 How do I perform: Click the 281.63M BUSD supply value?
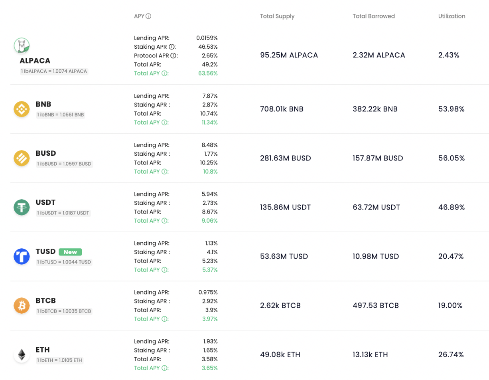(x=286, y=158)
